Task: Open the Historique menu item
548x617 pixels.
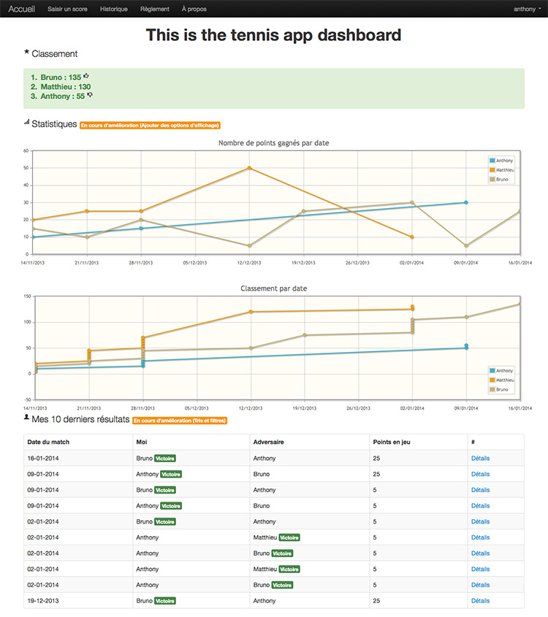Action: 114,9
